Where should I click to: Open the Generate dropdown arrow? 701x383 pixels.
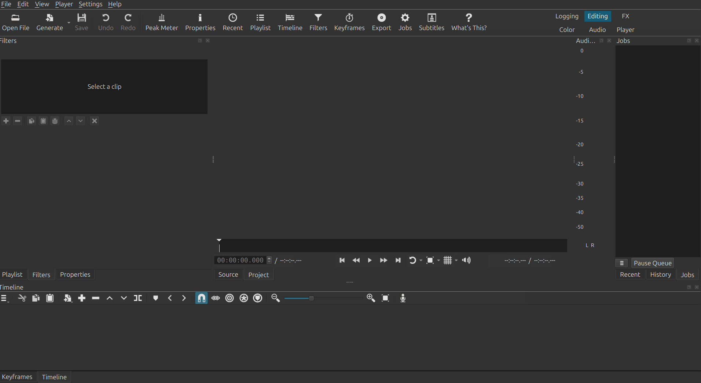click(x=69, y=23)
